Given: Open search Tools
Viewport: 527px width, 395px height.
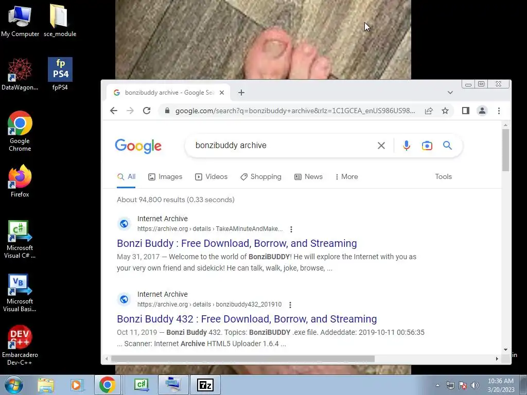Looking at the screenshot, I should (x=443, y=177).
